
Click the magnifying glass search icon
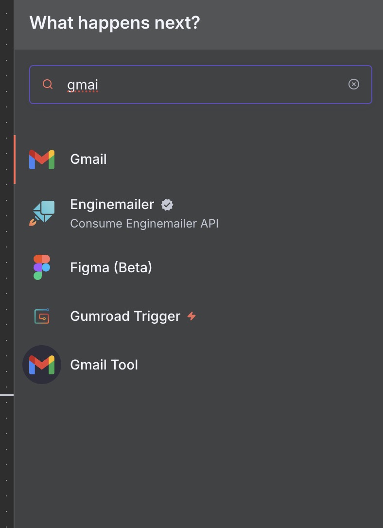pyautogui.click(x=48, y=85)
